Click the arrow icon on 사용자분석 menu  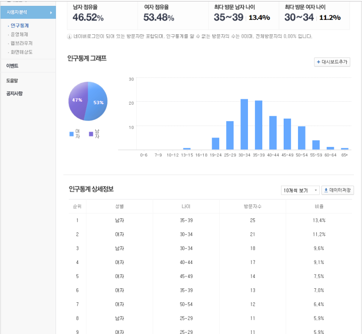coord(51,12)
